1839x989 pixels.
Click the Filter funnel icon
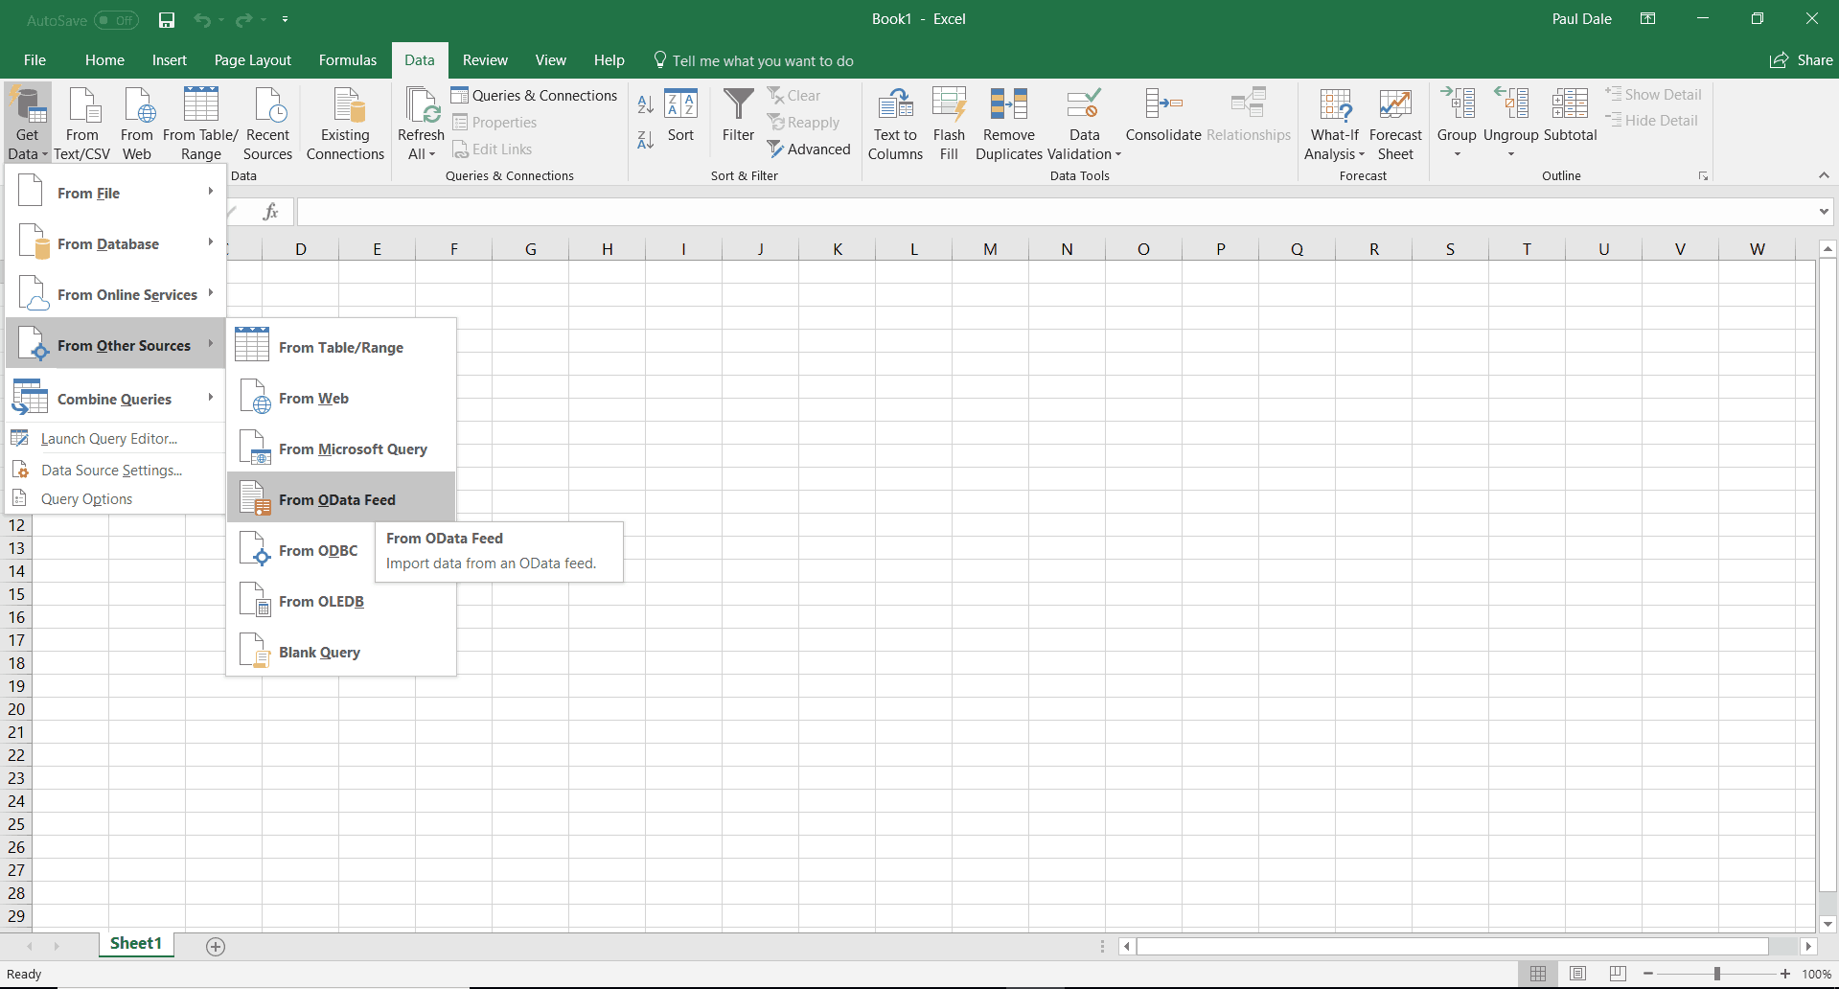tap(739, 104)
